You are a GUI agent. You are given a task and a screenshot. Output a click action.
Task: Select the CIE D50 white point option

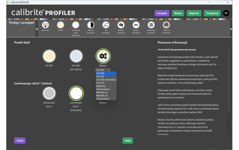(49, 56)
